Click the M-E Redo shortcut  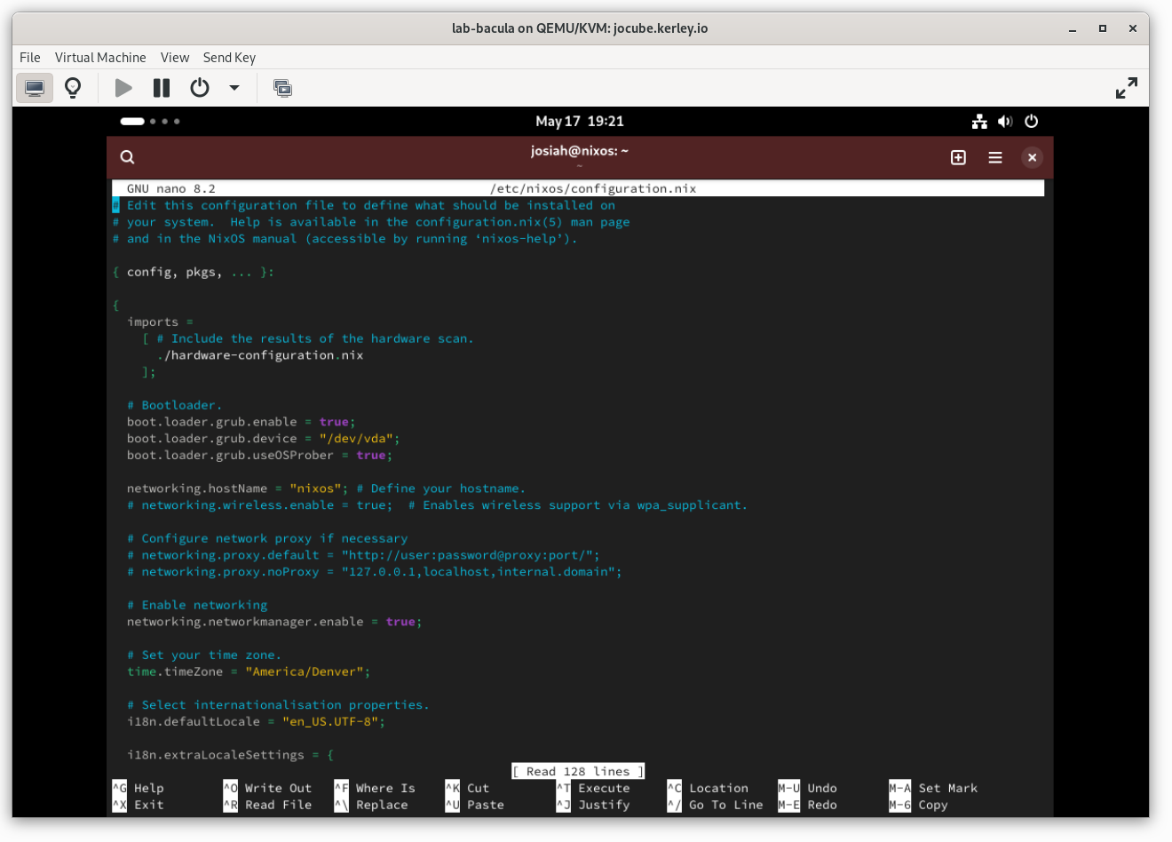click(x=808, y=805)
